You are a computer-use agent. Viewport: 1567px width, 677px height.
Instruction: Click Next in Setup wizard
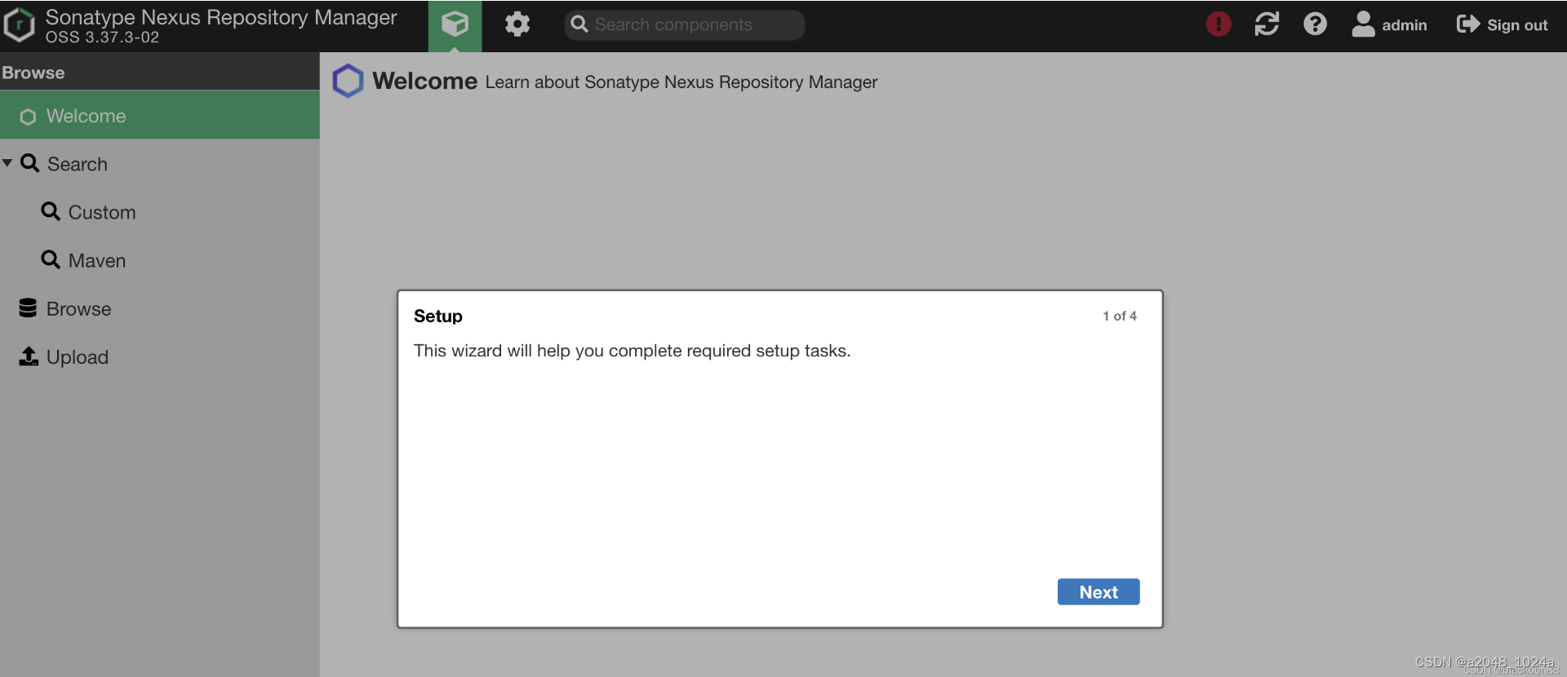pos(1099,592)
